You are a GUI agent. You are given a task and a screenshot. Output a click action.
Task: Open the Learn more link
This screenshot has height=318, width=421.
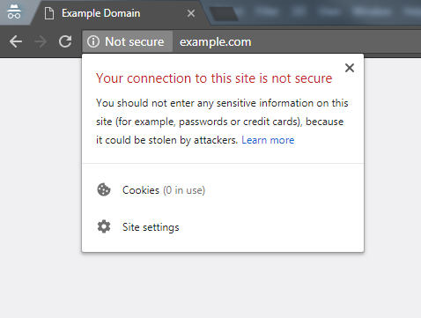coord(268,140)
